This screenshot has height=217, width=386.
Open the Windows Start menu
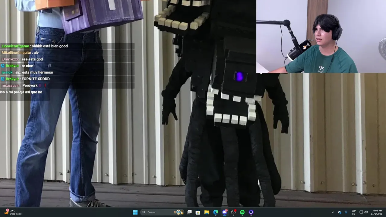(x=135, y=212)
